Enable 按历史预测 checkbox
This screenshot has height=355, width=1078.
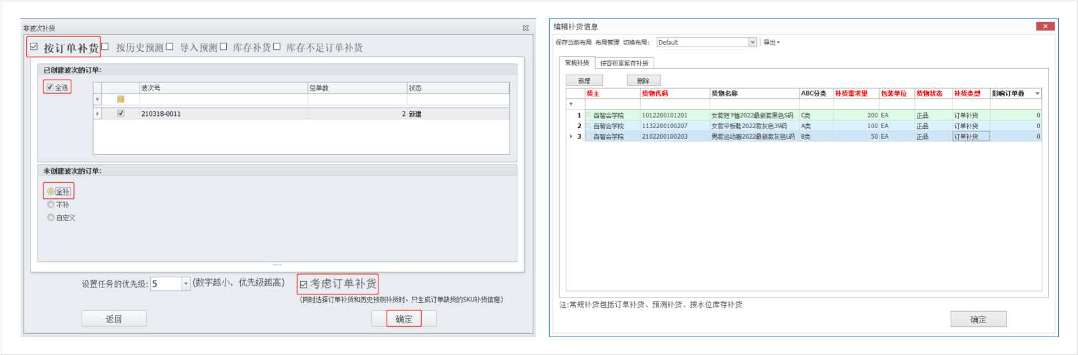(106, 47)
